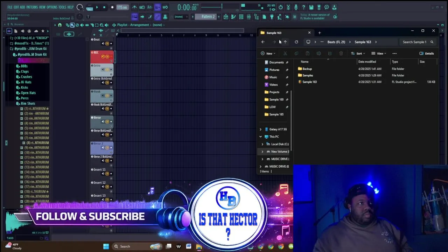Select the playlist draw pencil tool

pyautogui.click(x=68, y=25)
